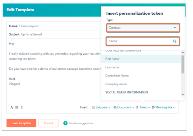Choose Consultant Name token
The image size is (193, 136).
point(141,76)
